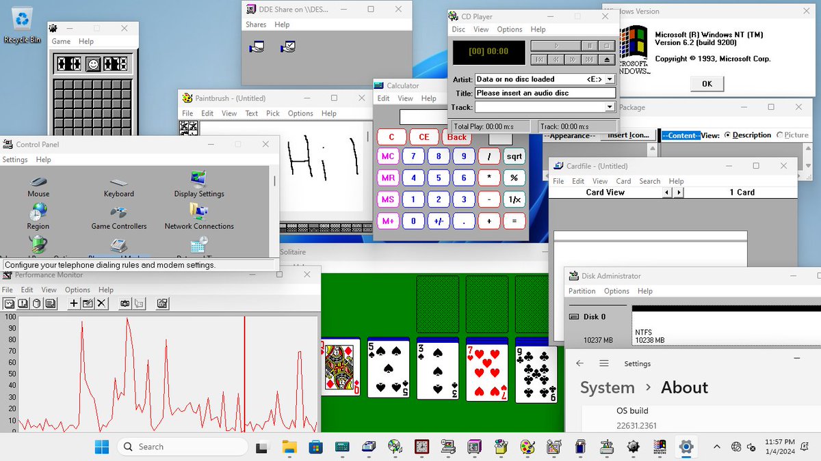The width and height of the screenshot is (821, 461).
Task: Click the first share icon in DDE Share
Action: (257, 47)
